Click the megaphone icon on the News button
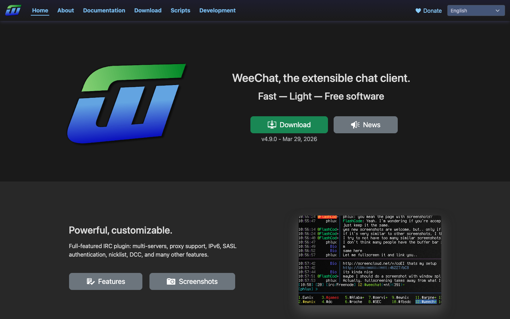The height and width of the screenshot is (319, 510). pos(355,124)
